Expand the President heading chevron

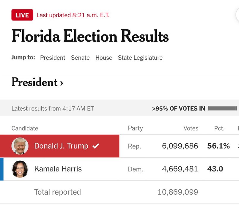coord(62,83)
